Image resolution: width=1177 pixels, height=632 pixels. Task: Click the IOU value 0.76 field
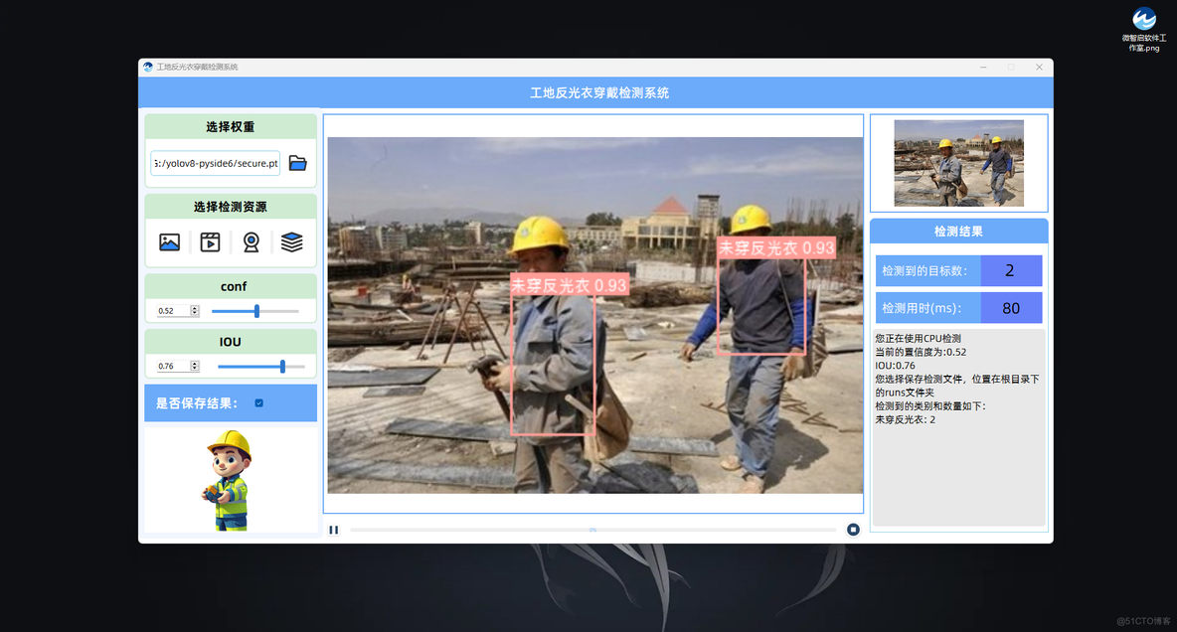coord(171,366)
